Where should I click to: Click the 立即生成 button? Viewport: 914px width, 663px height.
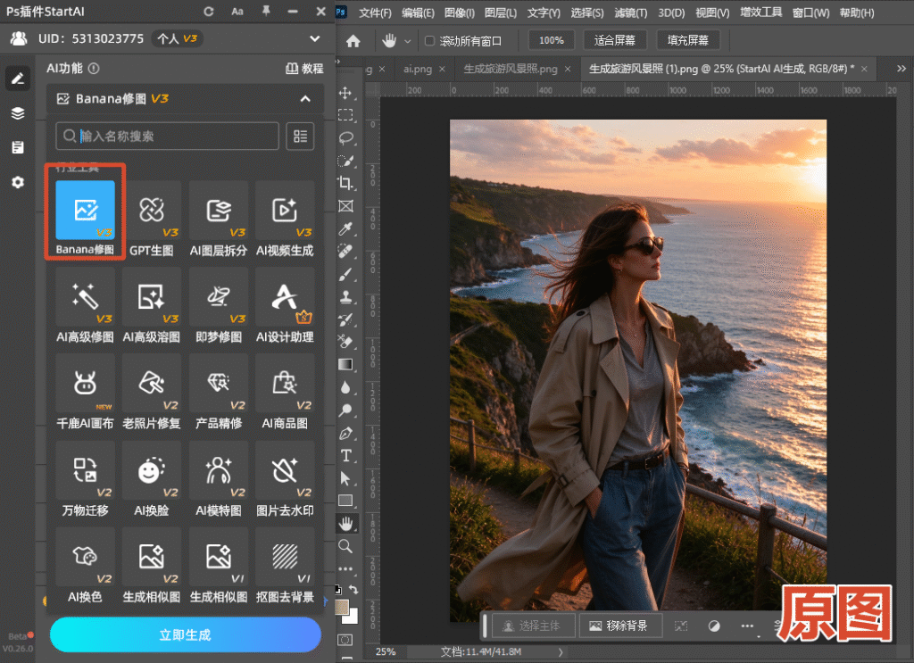pyautogui.click(x=186, y=635)
